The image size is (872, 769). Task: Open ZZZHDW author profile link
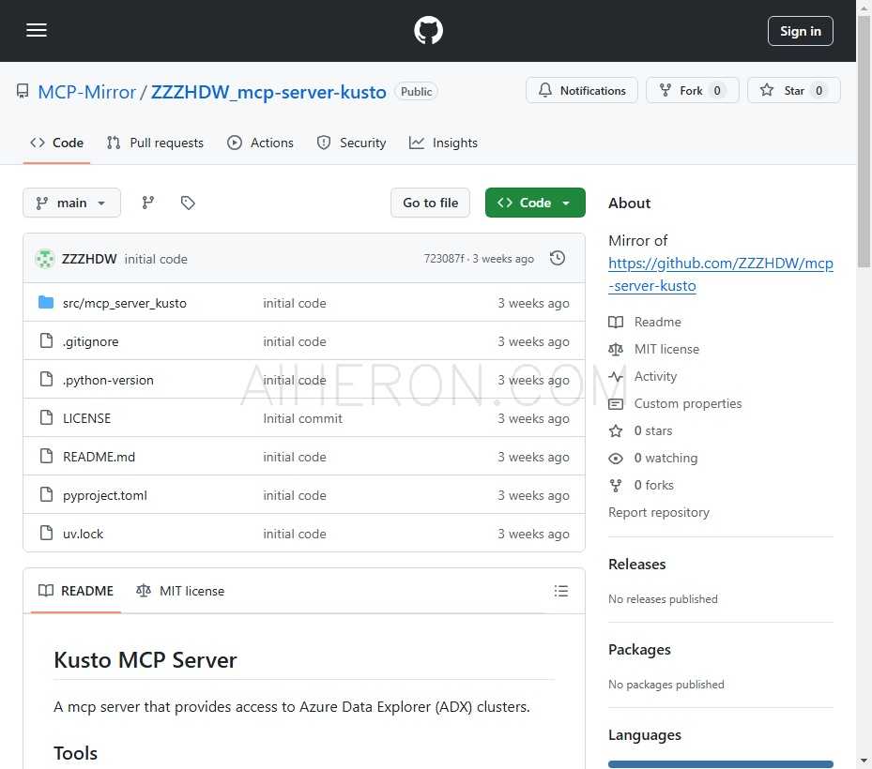coord(89,259)
